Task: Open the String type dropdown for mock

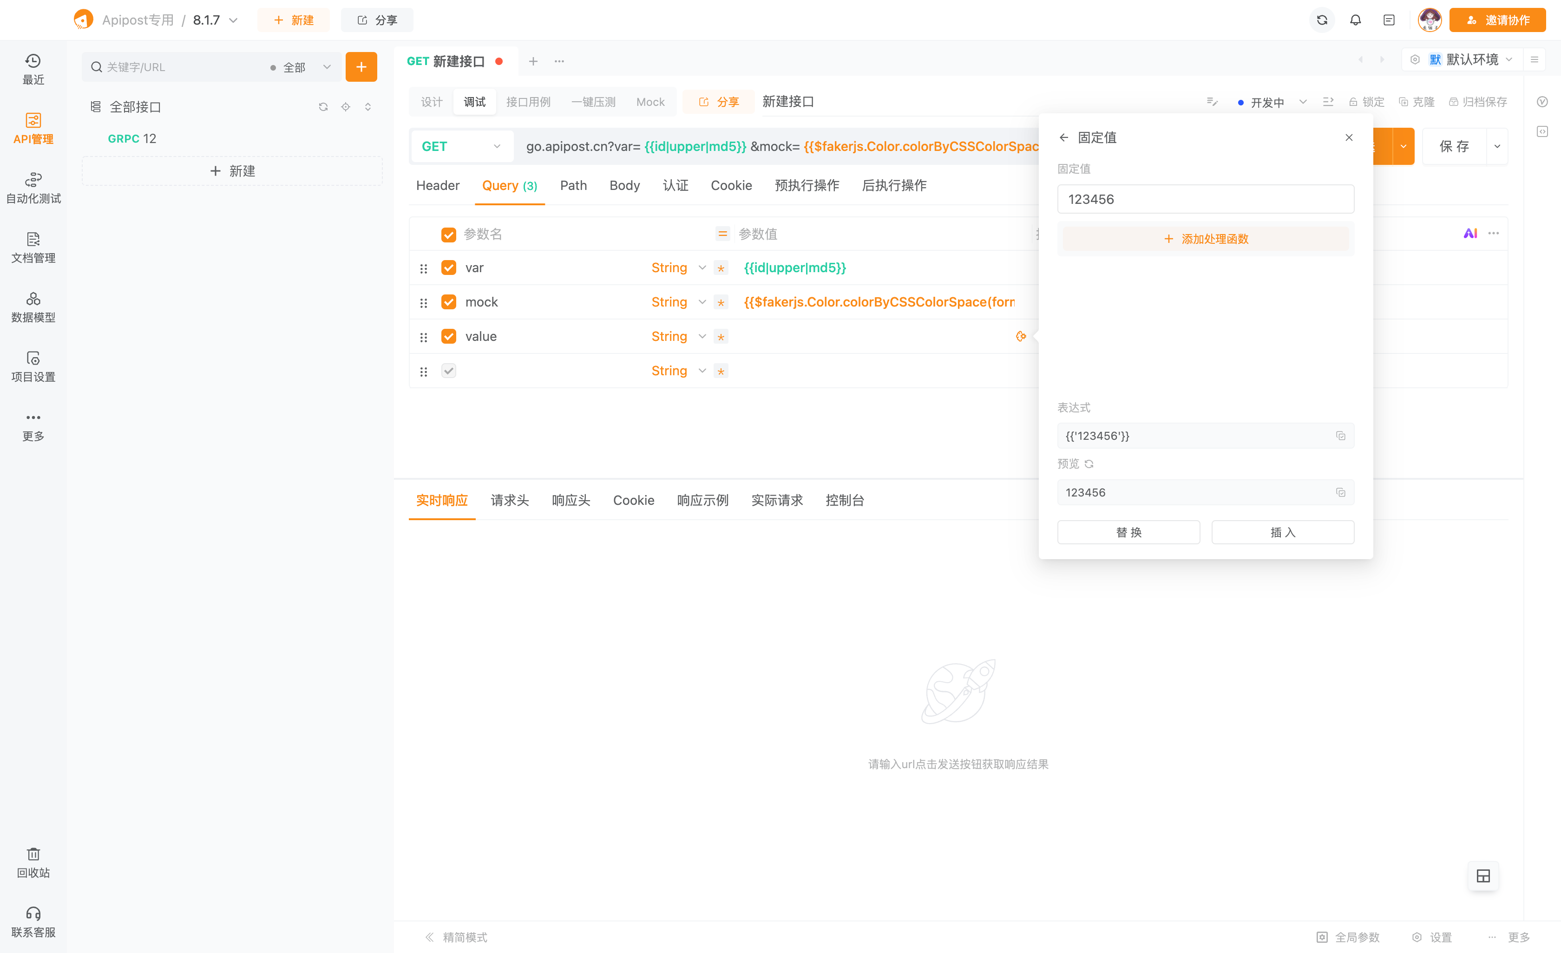Action: click(678, 302)
